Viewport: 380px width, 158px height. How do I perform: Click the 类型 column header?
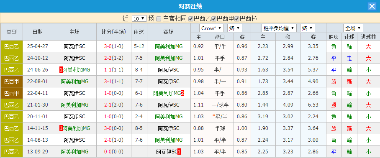12,32
